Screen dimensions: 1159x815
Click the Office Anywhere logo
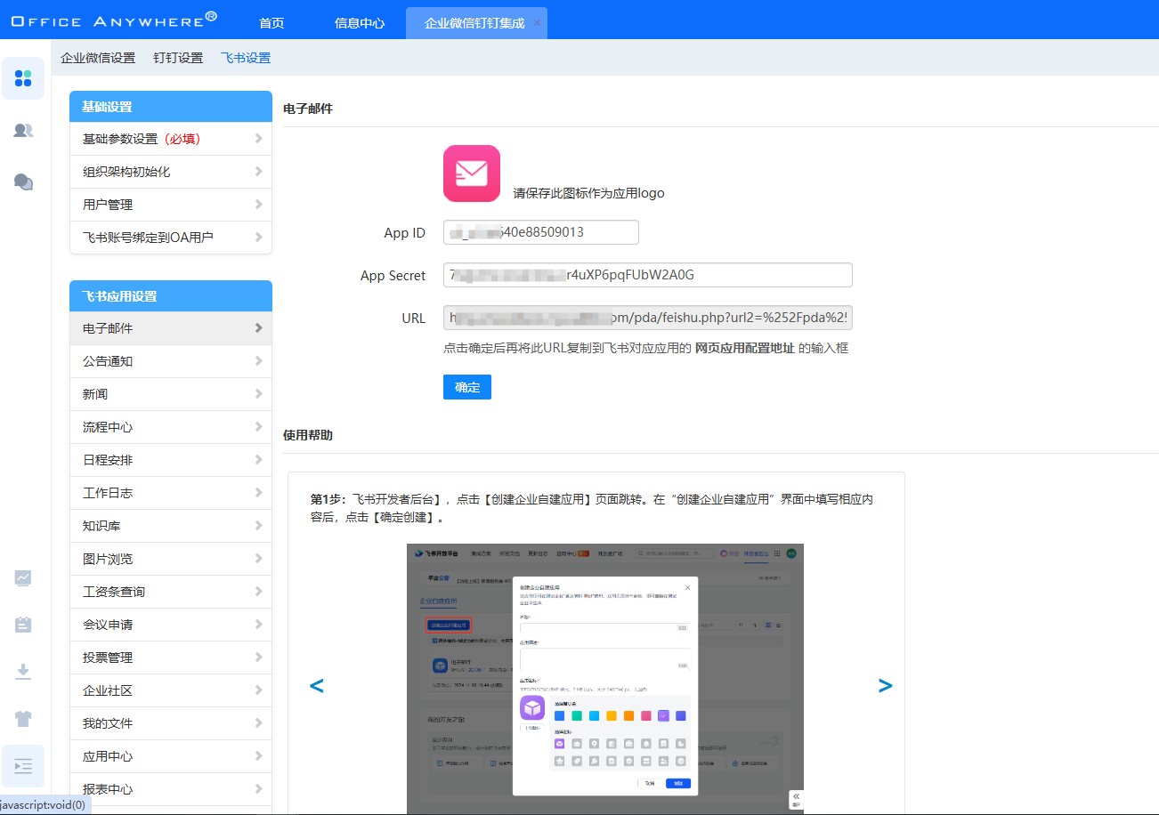pos(114,19)
